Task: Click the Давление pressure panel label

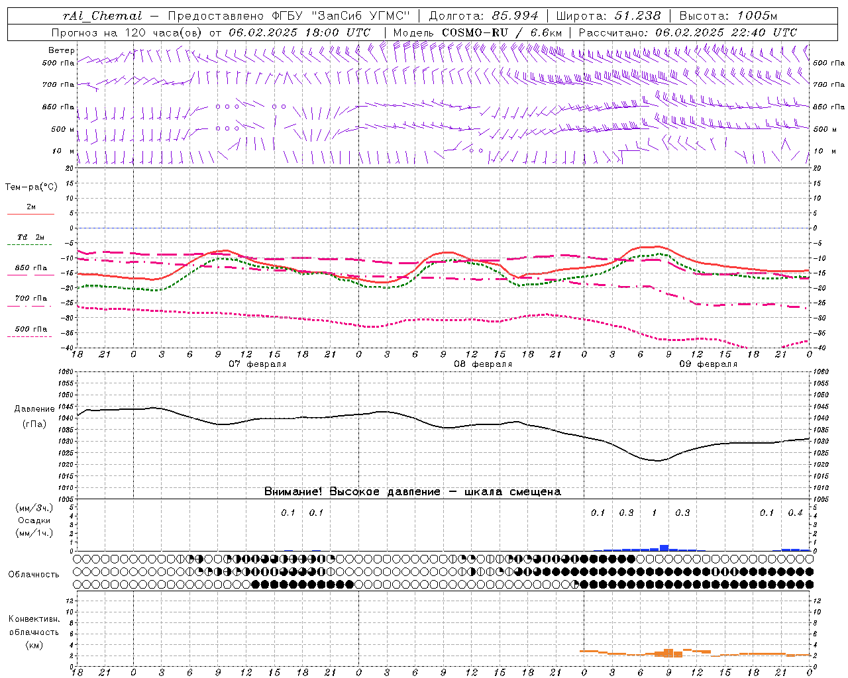Action: pyautogui.click(x=34, y=409)
